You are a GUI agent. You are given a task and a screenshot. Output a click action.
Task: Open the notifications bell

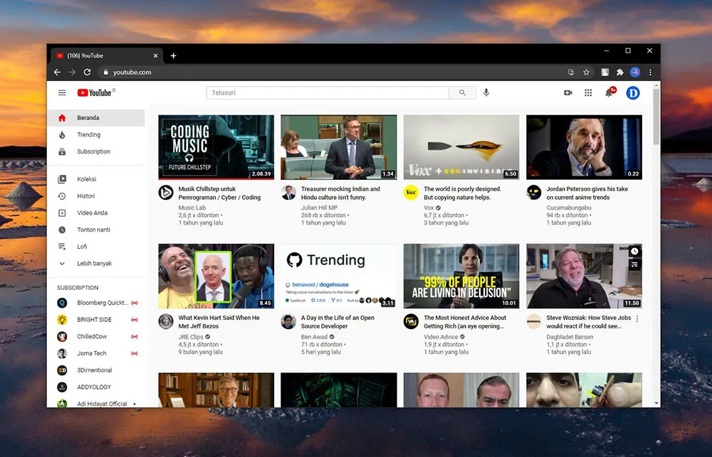(x=609, y=93)
